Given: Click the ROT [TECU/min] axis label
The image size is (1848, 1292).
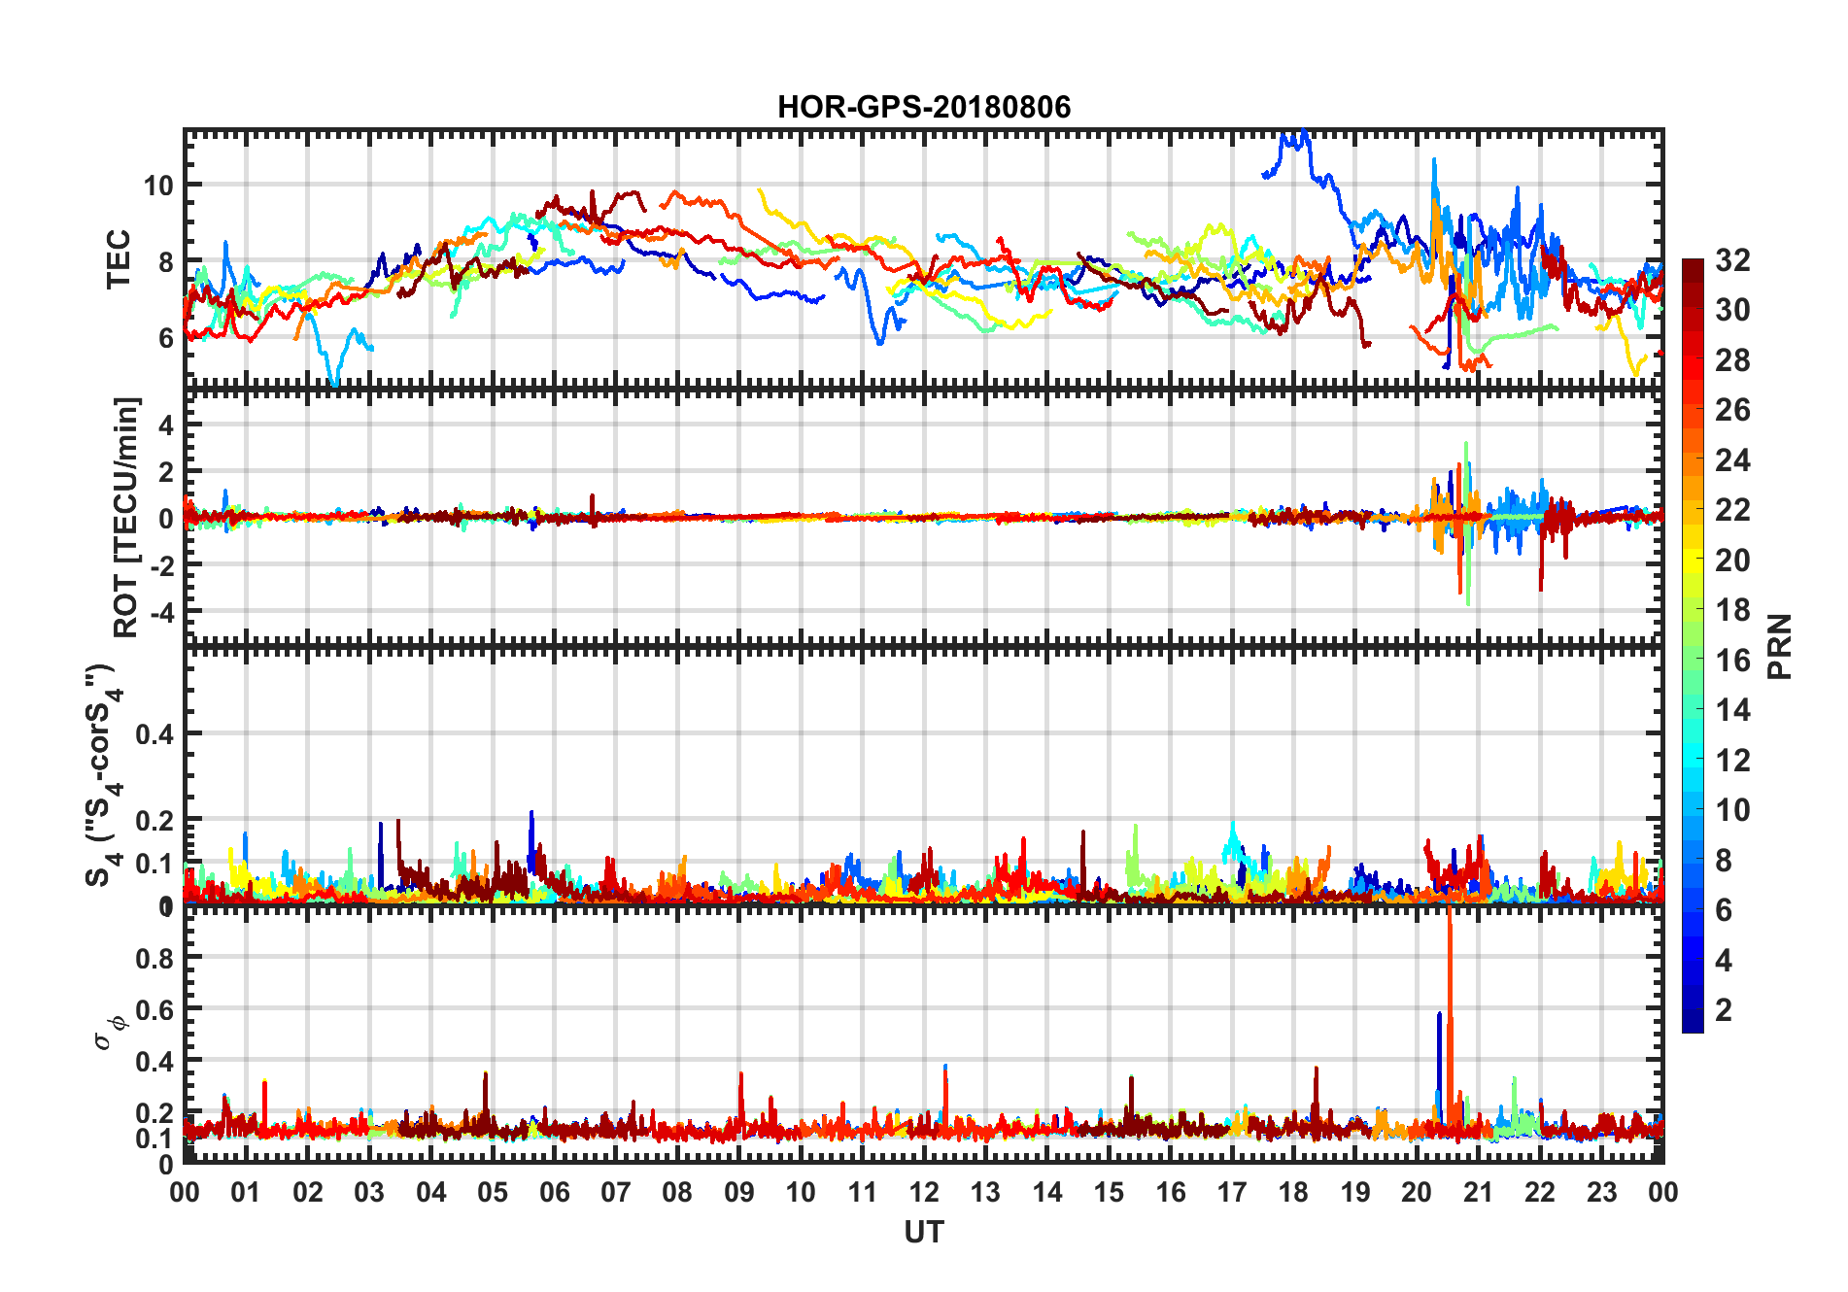Looking at the screenshot, I should pos(126,518).
